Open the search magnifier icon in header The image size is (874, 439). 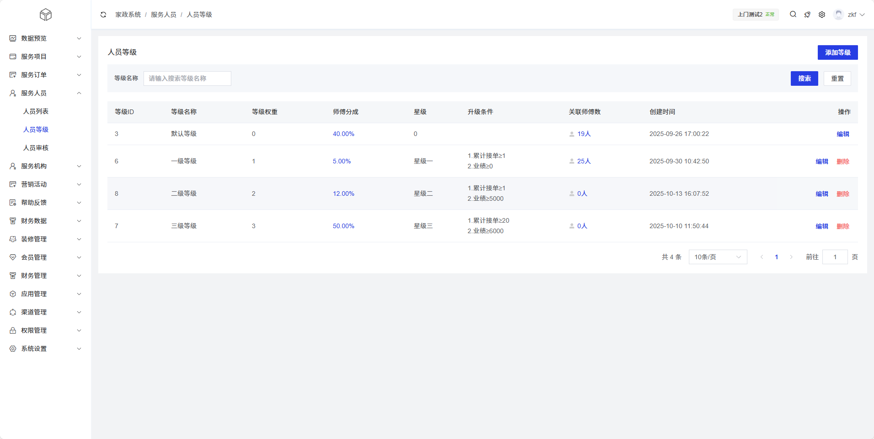click(793, 15)
